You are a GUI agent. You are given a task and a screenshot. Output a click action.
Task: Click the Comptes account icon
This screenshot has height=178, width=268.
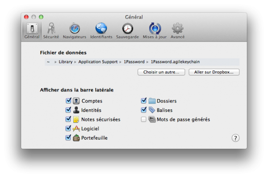tap(76, 101)
